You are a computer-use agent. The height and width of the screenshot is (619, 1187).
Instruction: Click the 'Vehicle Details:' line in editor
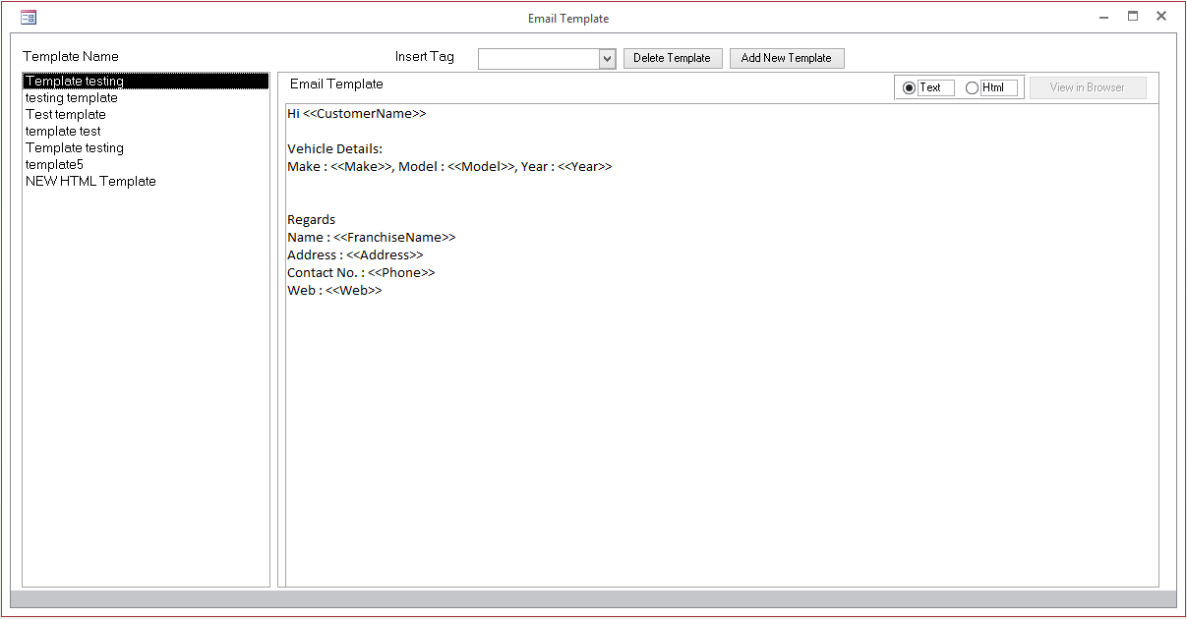point(334,149)
